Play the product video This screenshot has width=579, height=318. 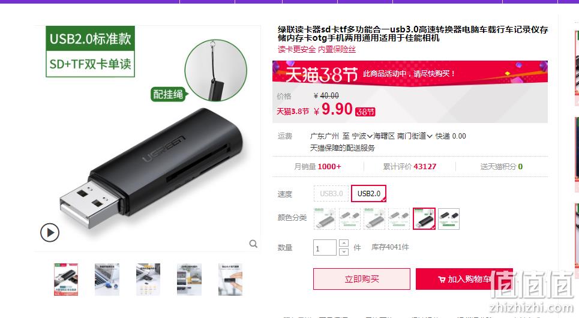tap(50, 233)
